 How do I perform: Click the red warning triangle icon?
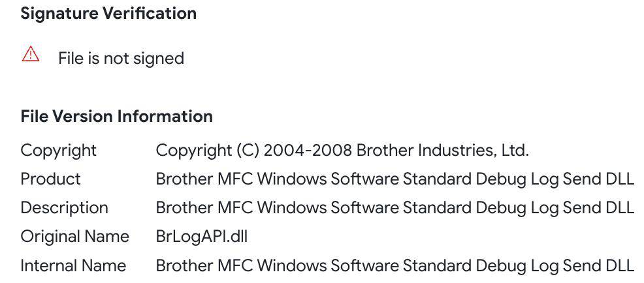[31, 55]
